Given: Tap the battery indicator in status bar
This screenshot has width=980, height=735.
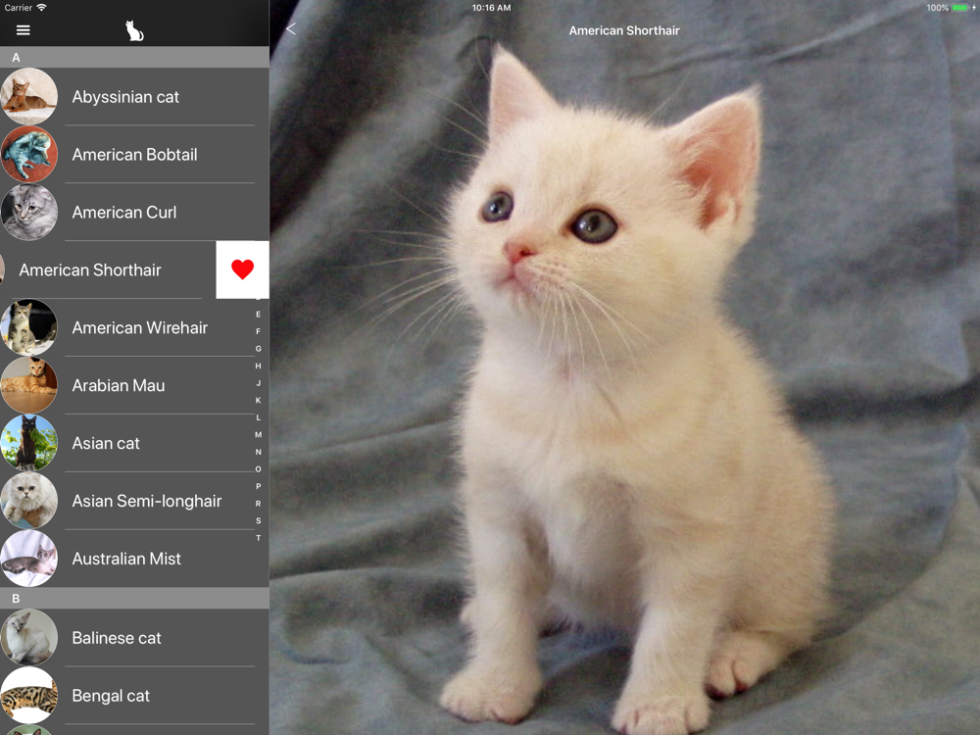Looking at the screenshot, I should tap(959, 8).
